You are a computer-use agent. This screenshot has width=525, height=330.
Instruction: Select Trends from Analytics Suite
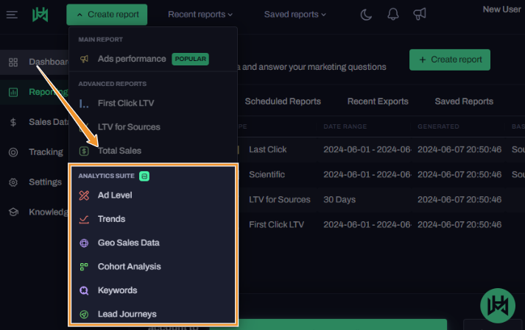click(x=111, y=219)
